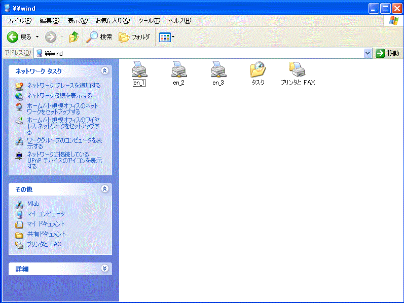Click the UPnP device icon
The height and width of the screenshot is (303, 404).
click(19, 156)
